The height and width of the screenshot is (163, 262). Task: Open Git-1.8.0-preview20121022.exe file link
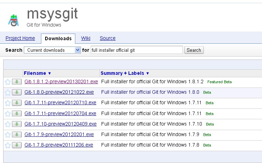59,92
